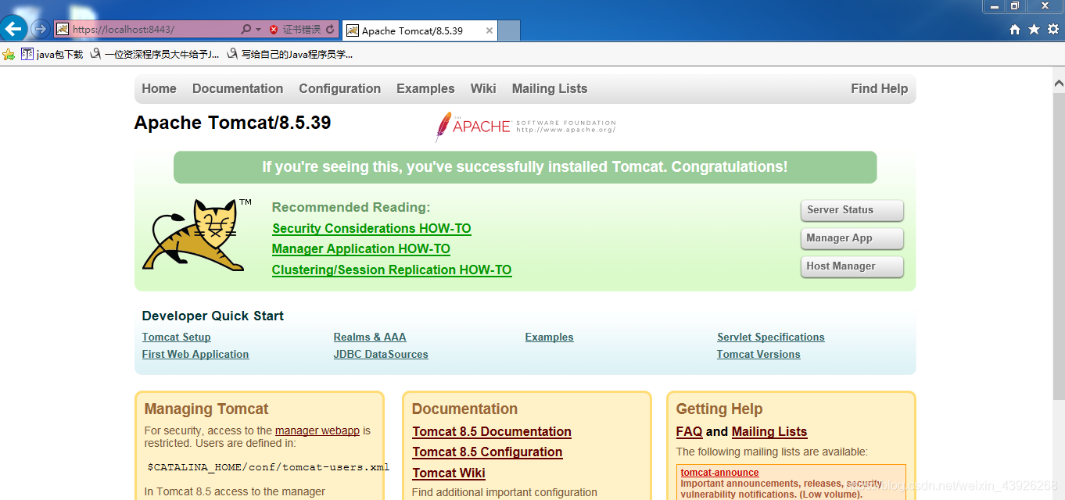Open the address bar search magnifier
This screenshot has height=500, width=1065.
pos(246,30)
